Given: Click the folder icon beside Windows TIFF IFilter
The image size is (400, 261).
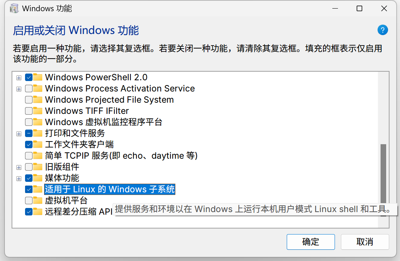Looking at the screenshot, I should pos(38,111).
